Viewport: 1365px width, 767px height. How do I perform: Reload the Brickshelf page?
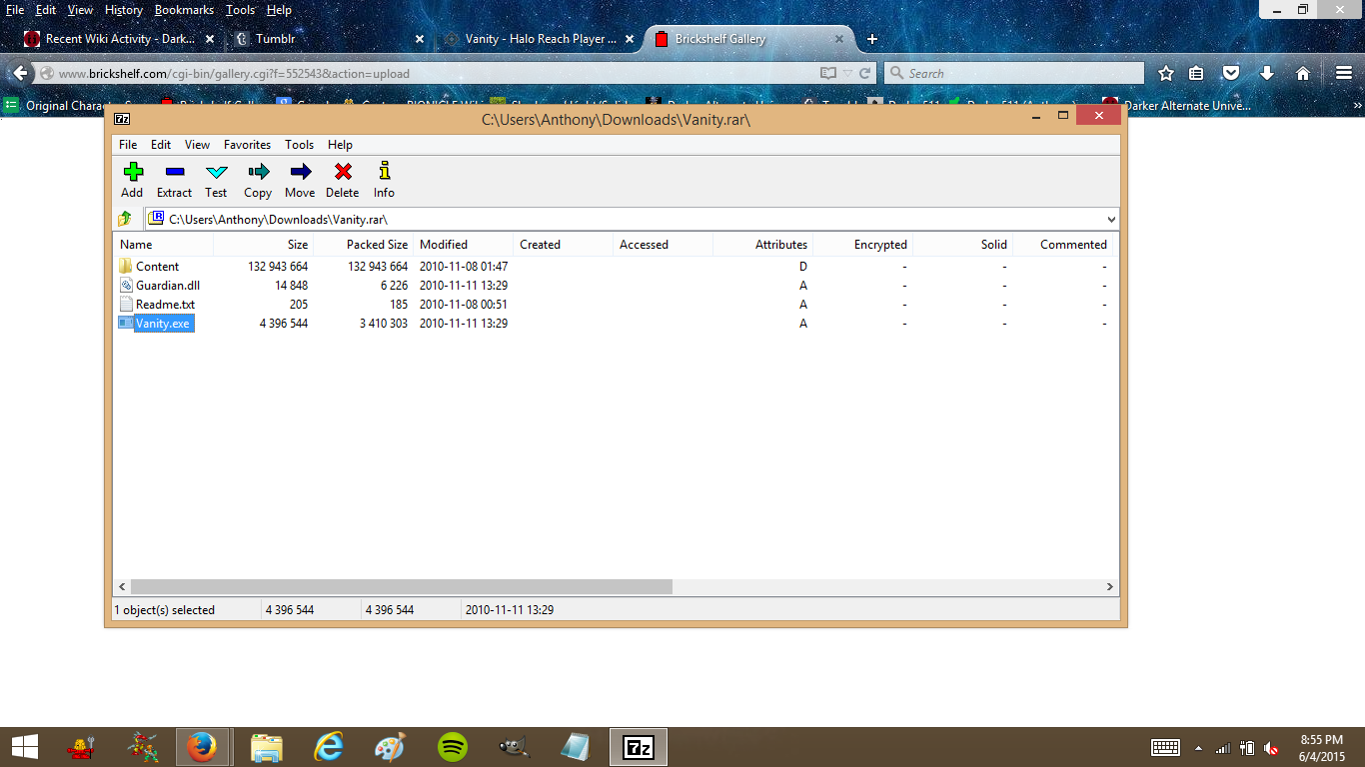[x=865, y=73]
